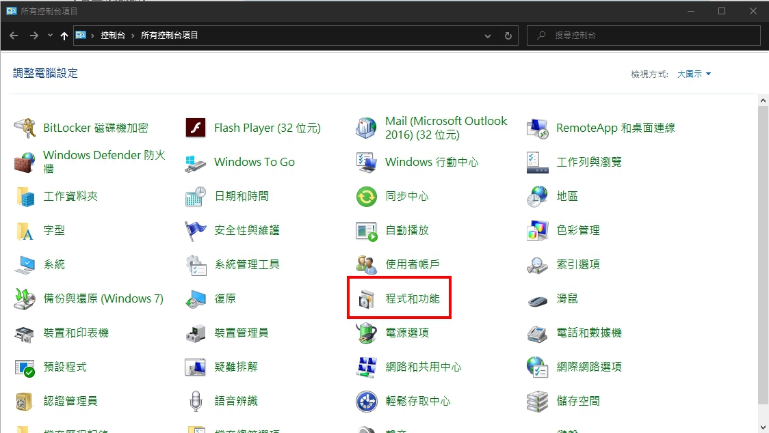The height and width of the screenshot is (433, 769).
Task: Open the 色彩管理 icon
Action: pos(538,231)
